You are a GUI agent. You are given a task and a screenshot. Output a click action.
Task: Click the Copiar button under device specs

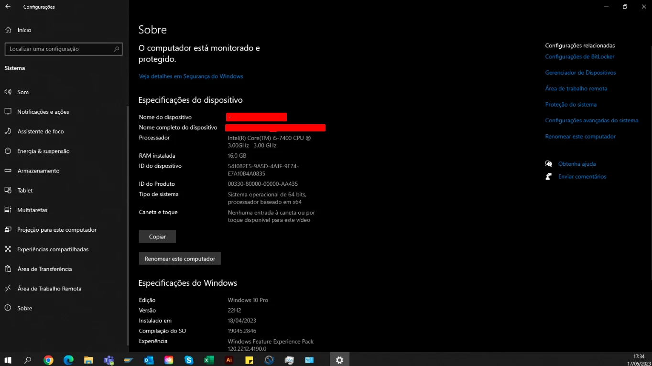pos(157,237)
